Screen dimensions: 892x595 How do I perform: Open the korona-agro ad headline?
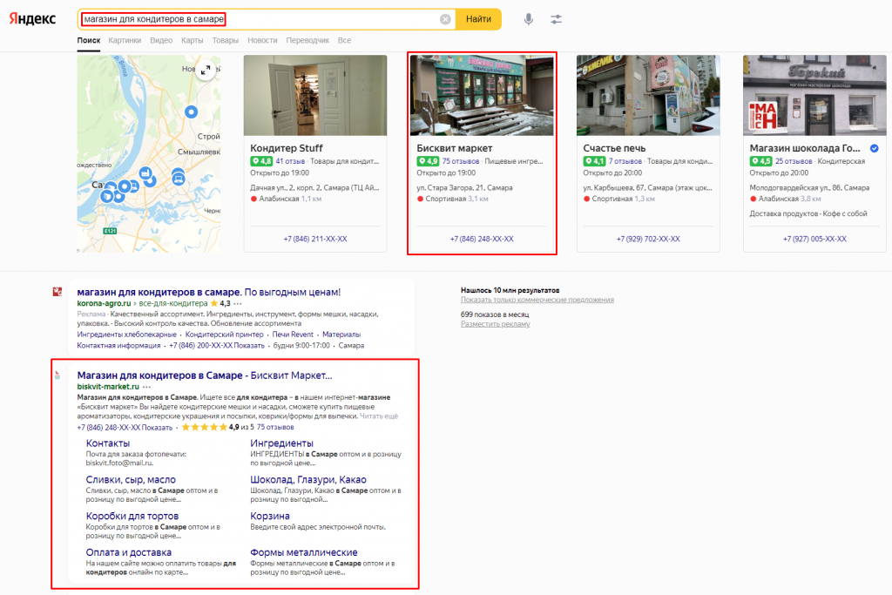[209, 293]
